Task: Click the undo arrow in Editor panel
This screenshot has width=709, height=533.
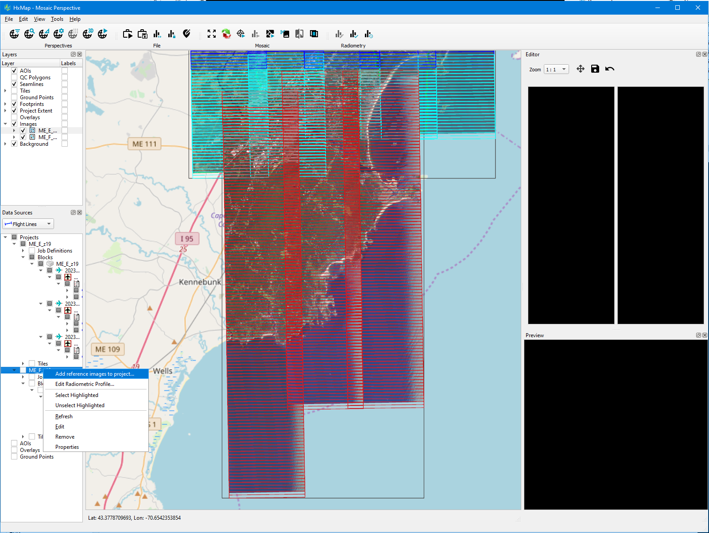Action: click(610, 69)
